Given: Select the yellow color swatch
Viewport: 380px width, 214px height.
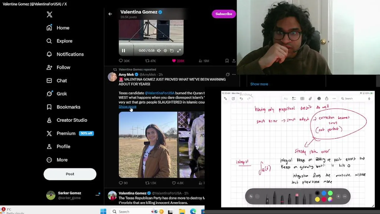Looking at the screenshot, I should (317, 200).
